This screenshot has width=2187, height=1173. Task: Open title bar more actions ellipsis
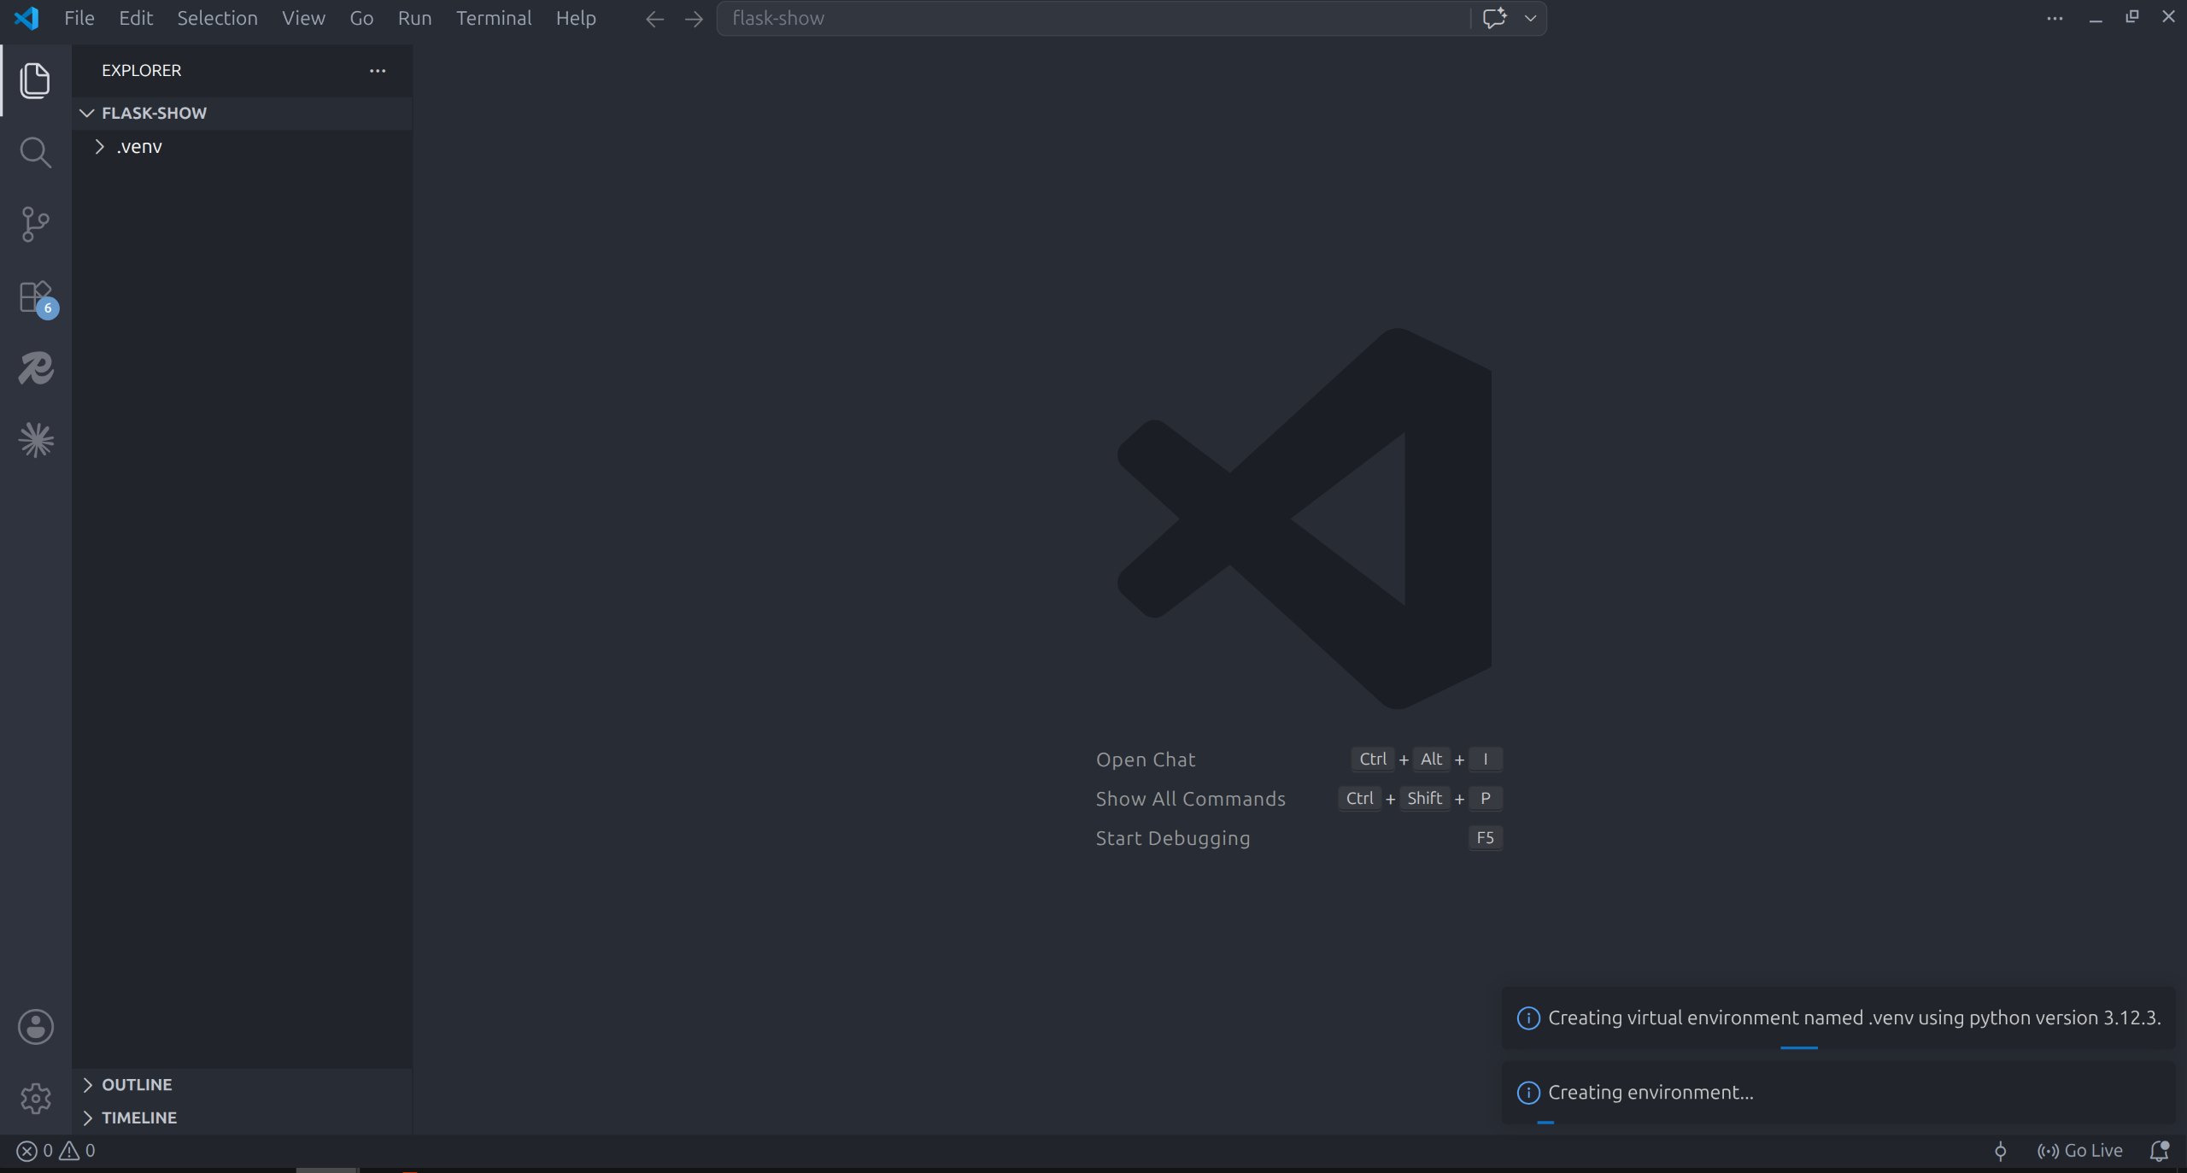point(2055,18)
